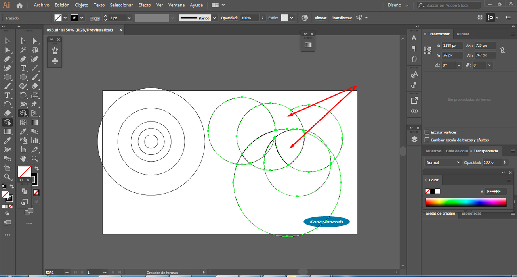Click the Recolor Artwork icon in control bar
This screenshot has height=277, width=517.
(x=305, y=18)
